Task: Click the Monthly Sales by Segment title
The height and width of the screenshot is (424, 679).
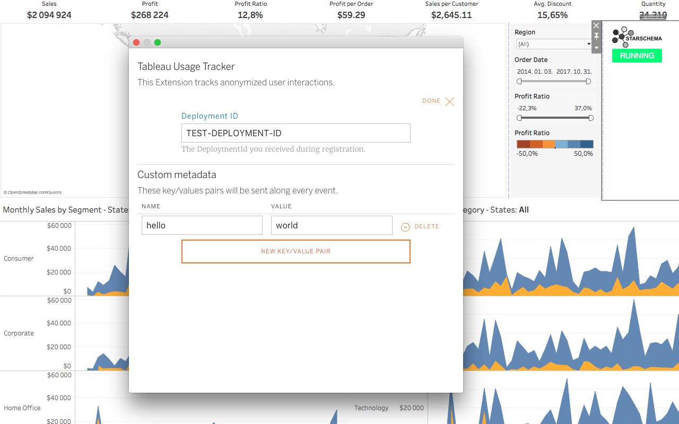Action: click(x=66, y=210)
